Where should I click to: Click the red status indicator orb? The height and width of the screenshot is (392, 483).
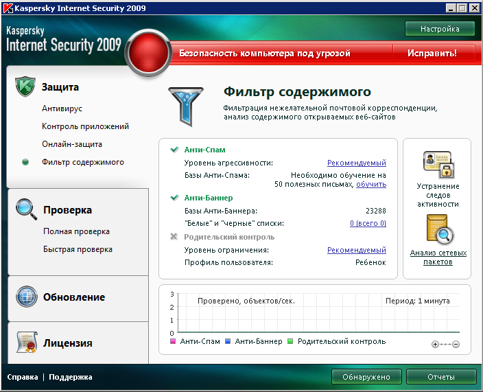click(x=148, y=53)
